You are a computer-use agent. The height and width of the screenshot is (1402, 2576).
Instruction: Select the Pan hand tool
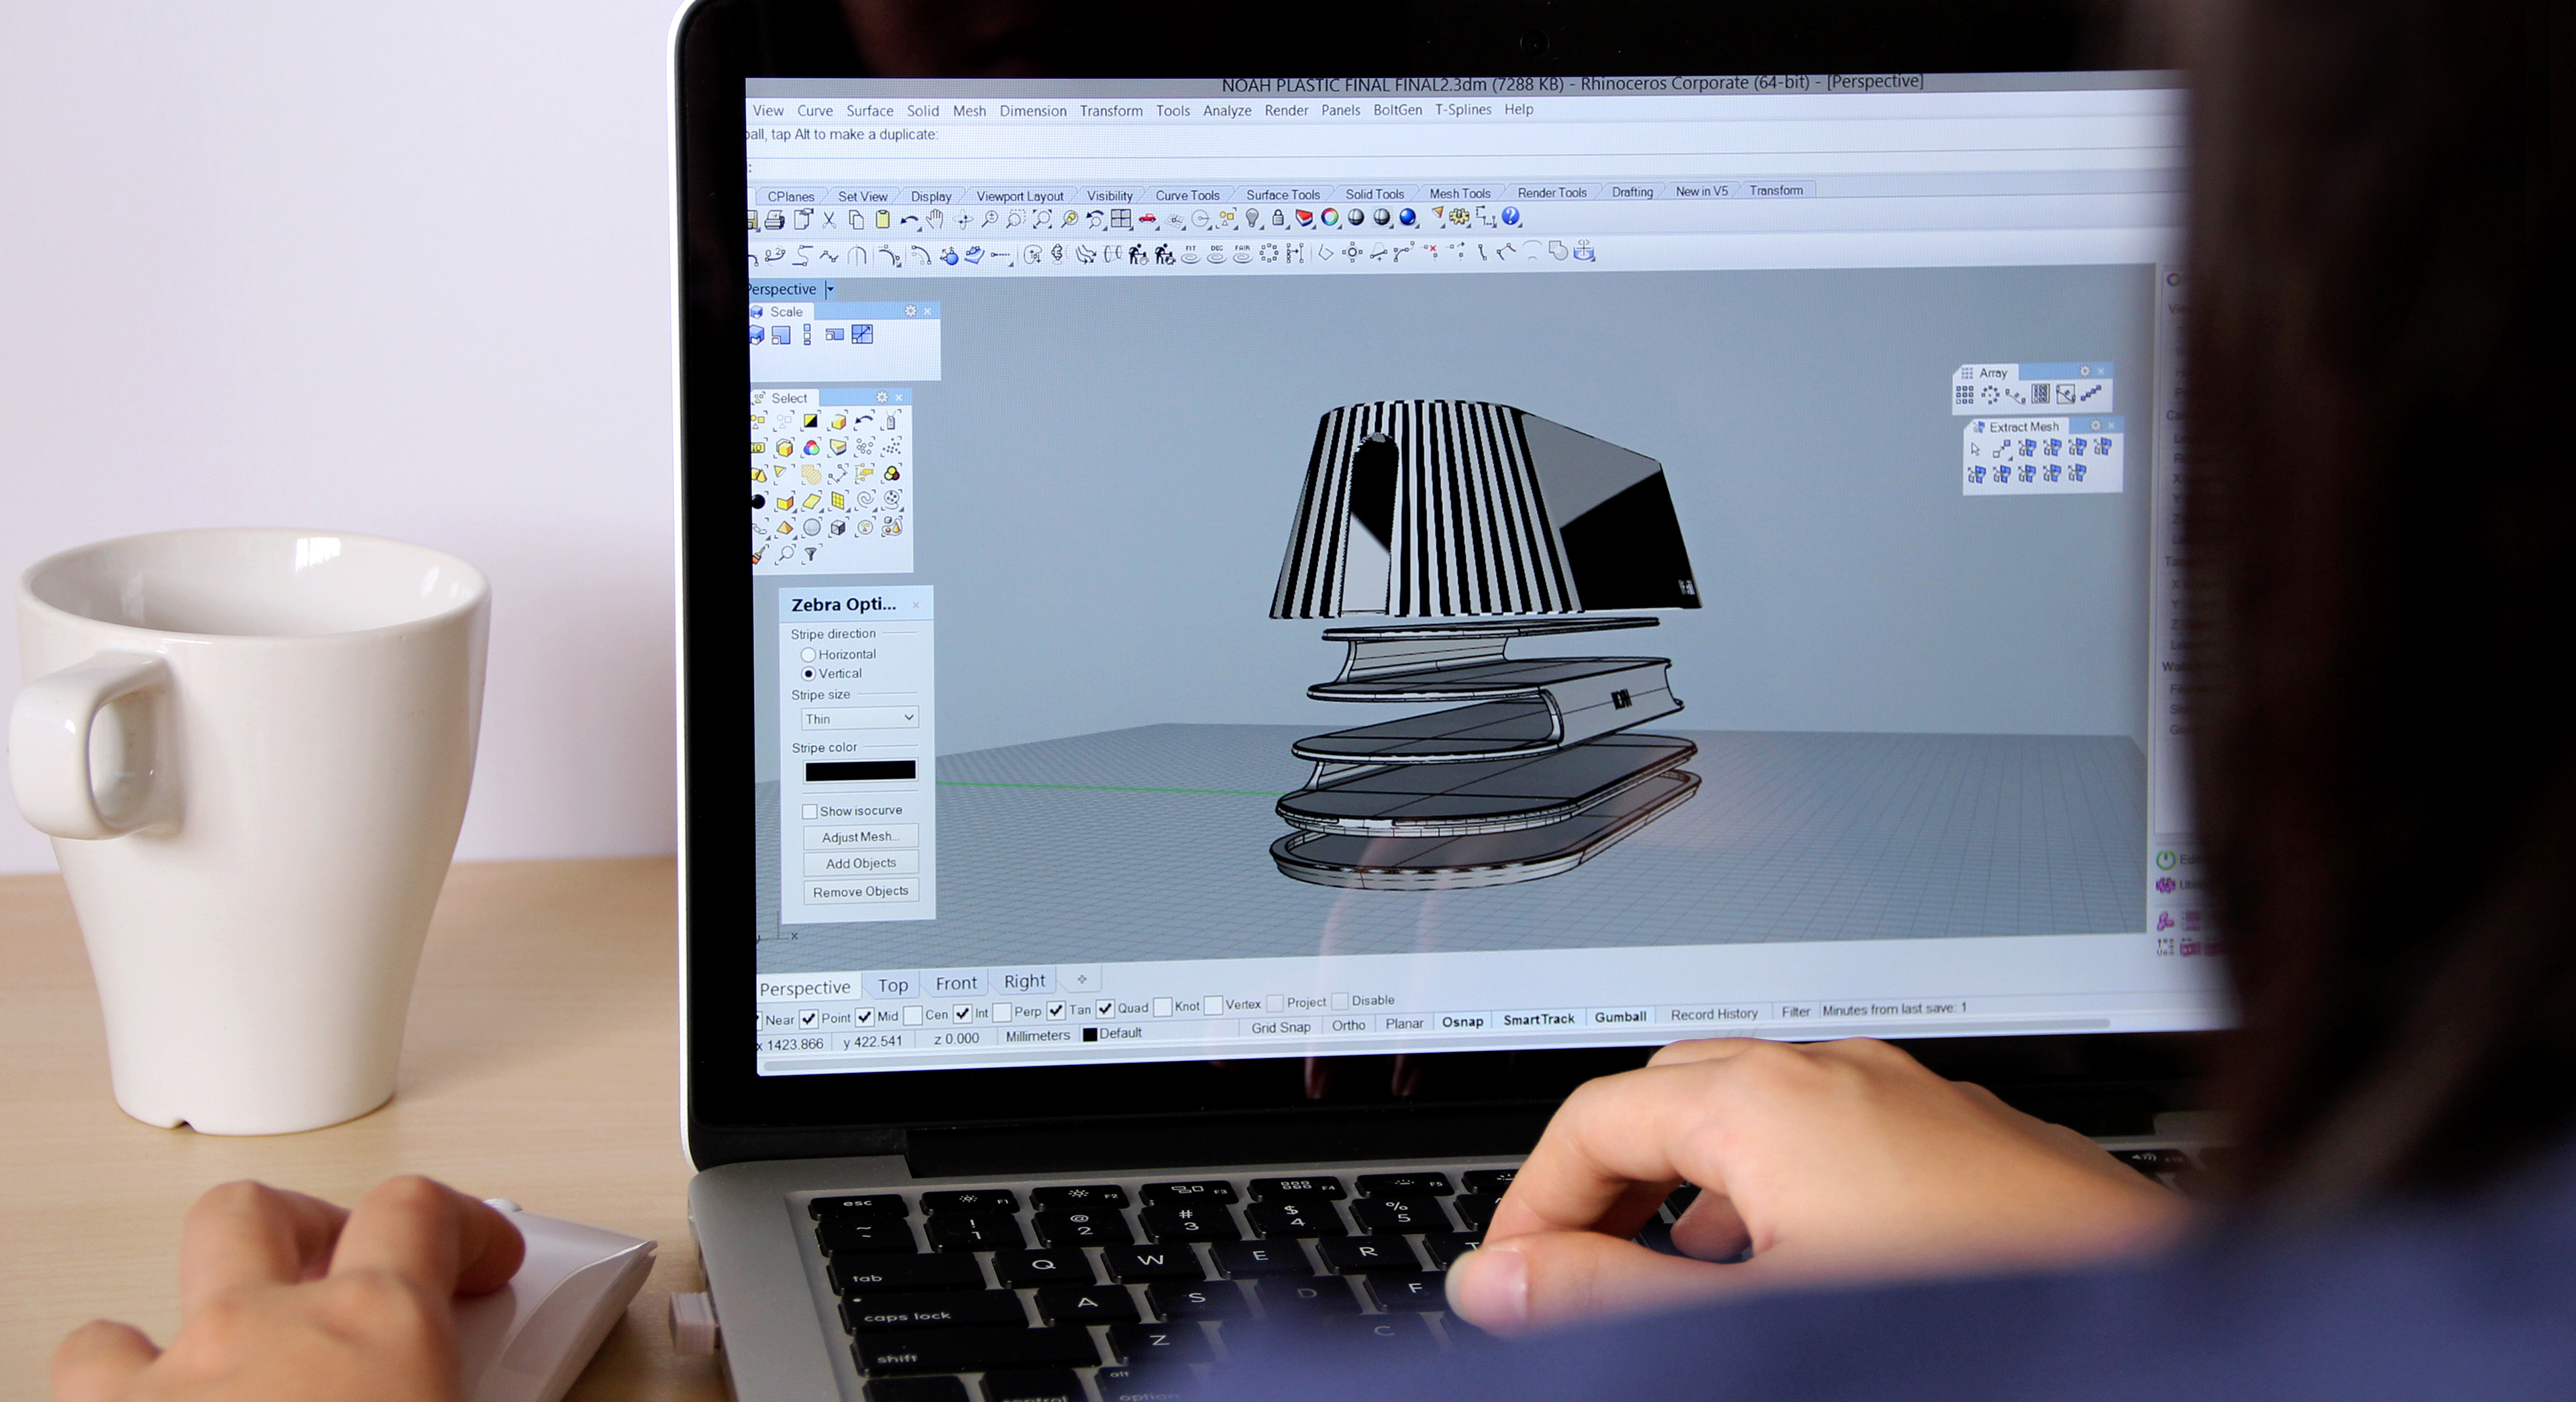coord(935,219)
